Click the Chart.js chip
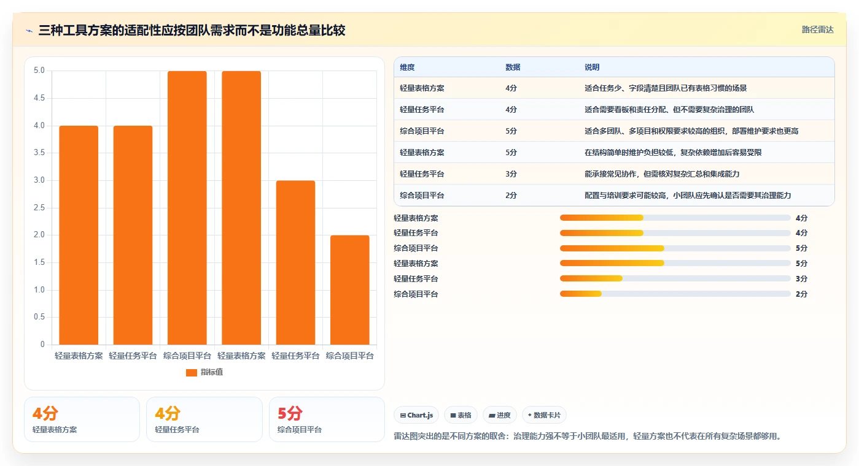Screen dimensions: 859x466 416,415
